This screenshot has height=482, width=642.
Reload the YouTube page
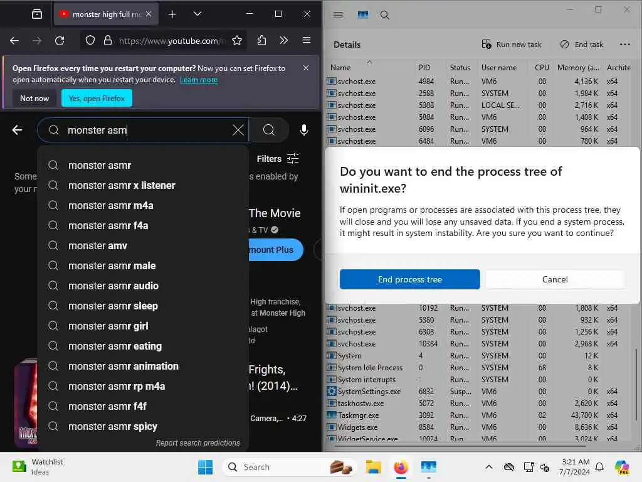[x=60, y=41]
